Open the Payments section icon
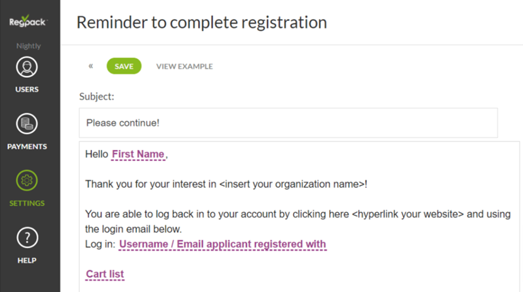523x292 pixels. tap(27, 124)
